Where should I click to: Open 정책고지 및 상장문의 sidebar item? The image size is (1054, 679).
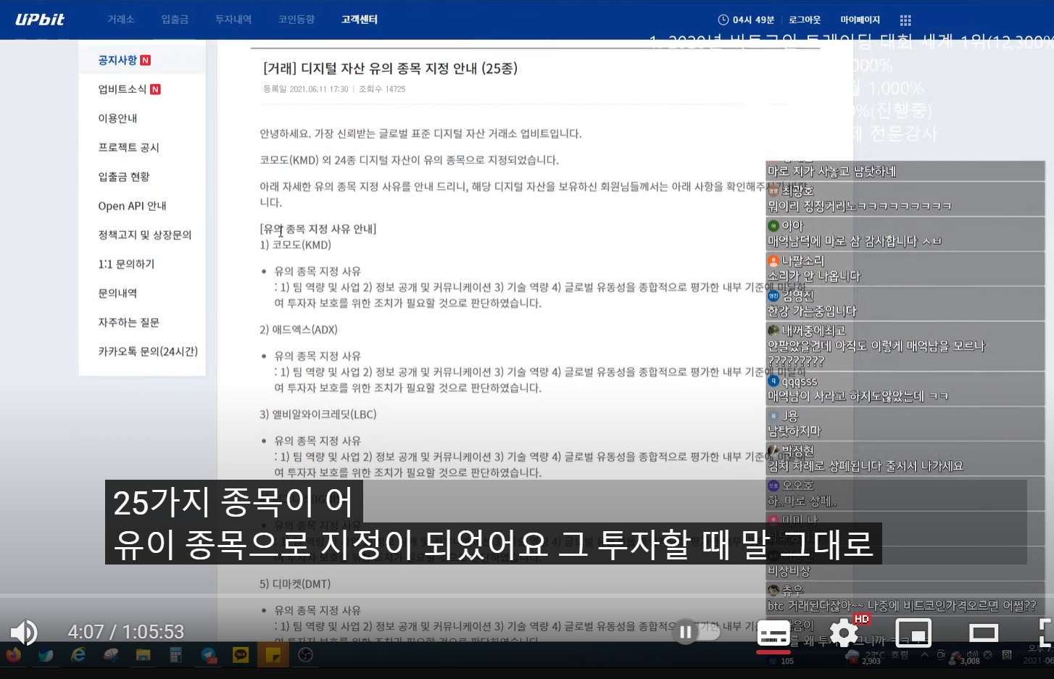pos(145,235)
